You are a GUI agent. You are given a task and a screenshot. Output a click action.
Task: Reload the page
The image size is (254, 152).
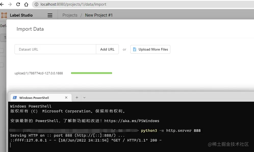18,4
